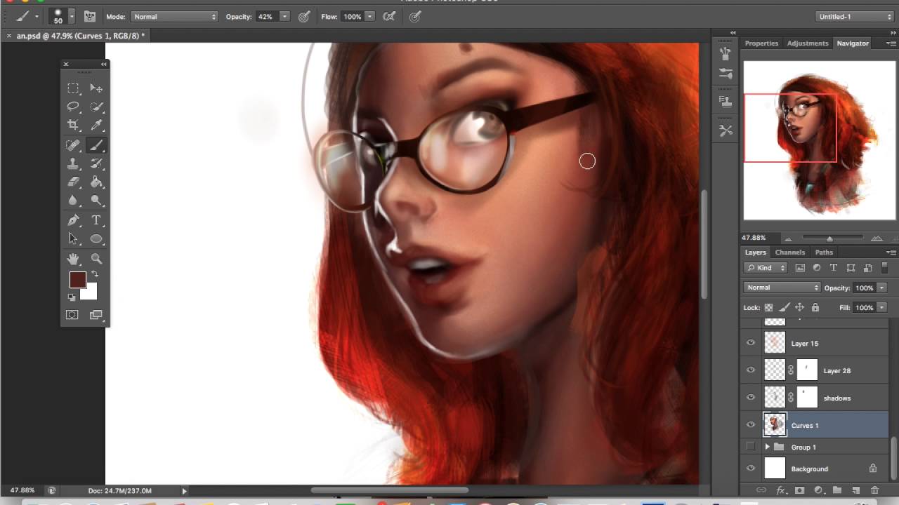
Task: Reset default foreground and background colors
Action: click(x=72, y=297)
